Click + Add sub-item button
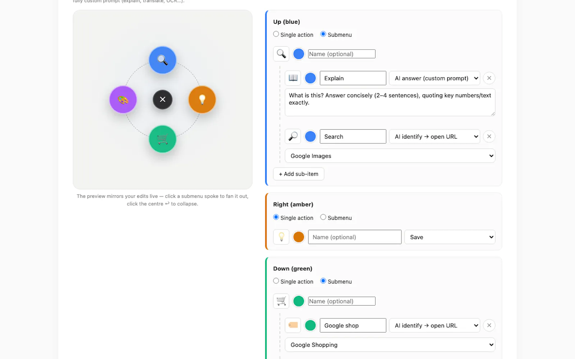 (299, 174)
